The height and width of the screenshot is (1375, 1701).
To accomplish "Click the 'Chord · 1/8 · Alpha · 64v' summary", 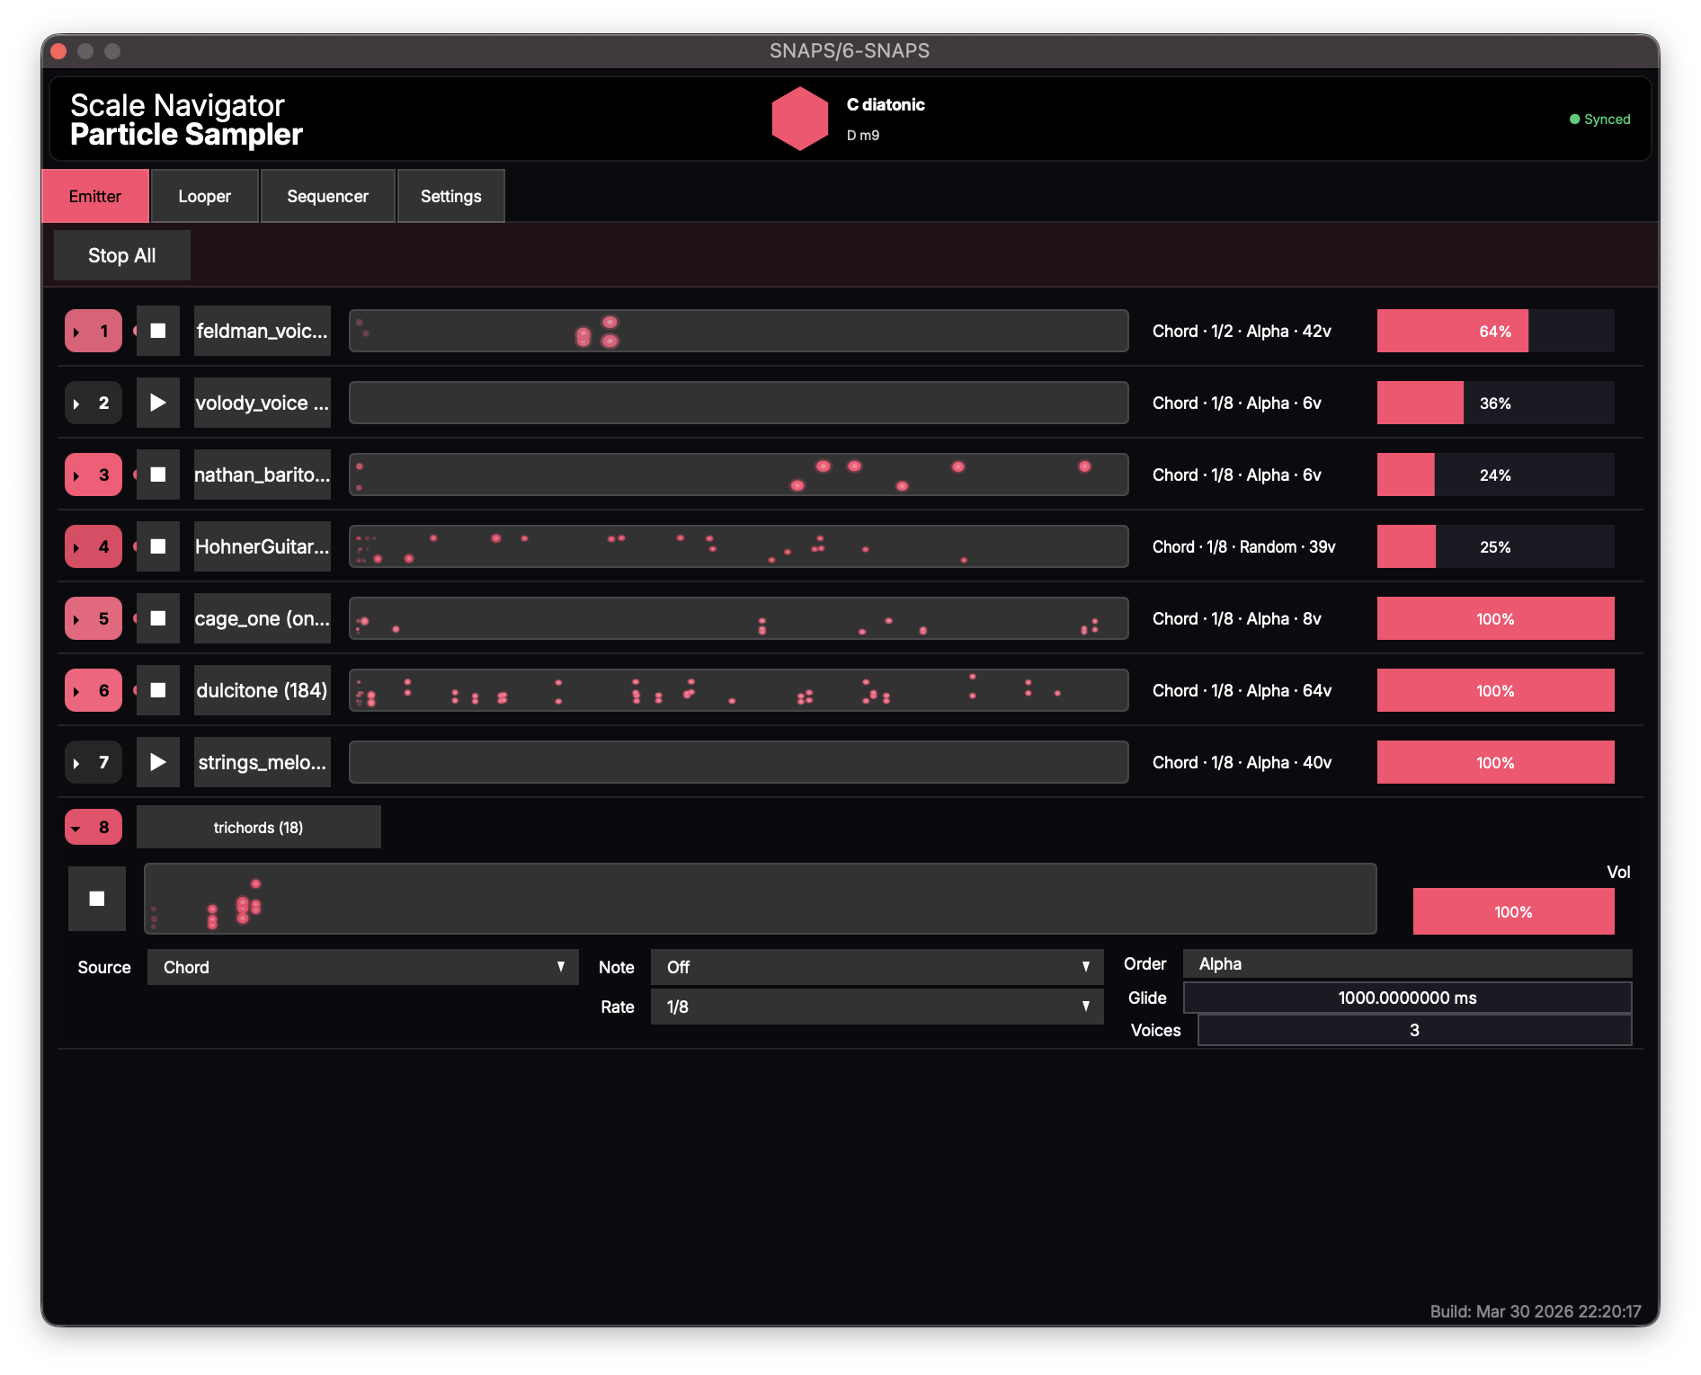I will coord(1242,690).
